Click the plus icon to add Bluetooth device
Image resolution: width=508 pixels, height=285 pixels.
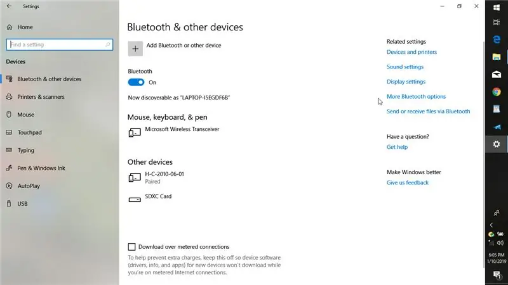135,49
